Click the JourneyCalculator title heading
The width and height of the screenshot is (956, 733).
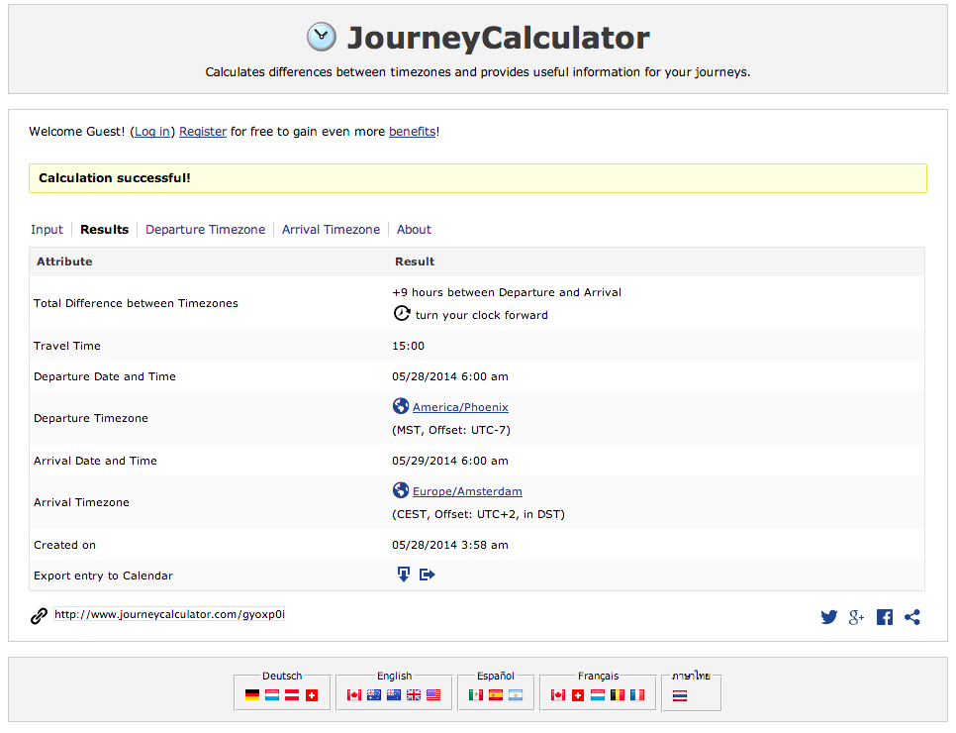click(499, 38)
